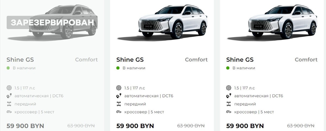Click the transmission icon in the right card
Viewport: 326px width, 131px height.
228,96
